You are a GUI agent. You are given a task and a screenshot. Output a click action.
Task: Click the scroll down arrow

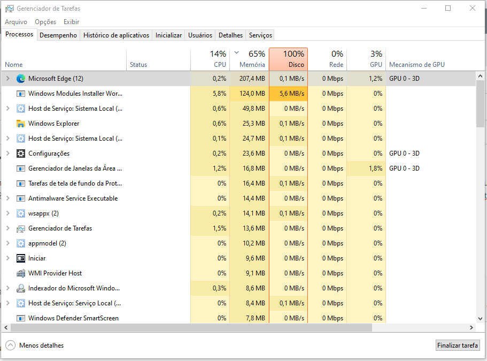pos(480,318)
